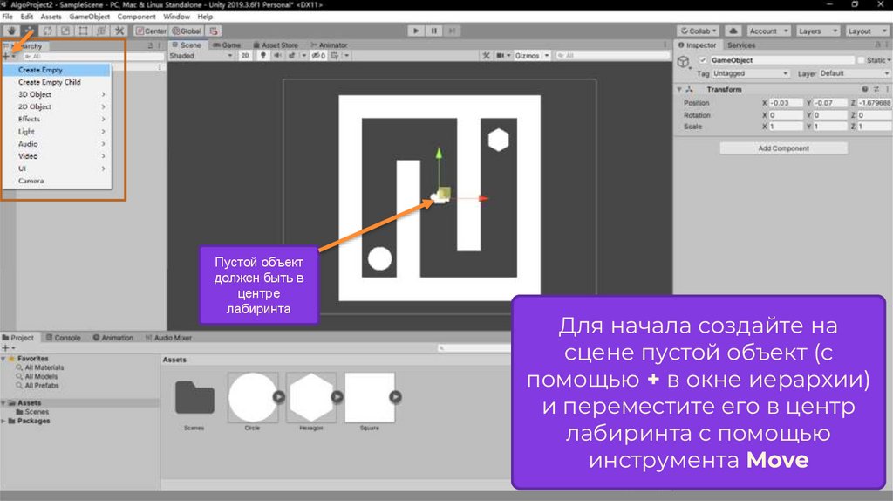Open the Tag dropdown showing Untagged
This screenshot has height=501, width=893.
[750, 73]
